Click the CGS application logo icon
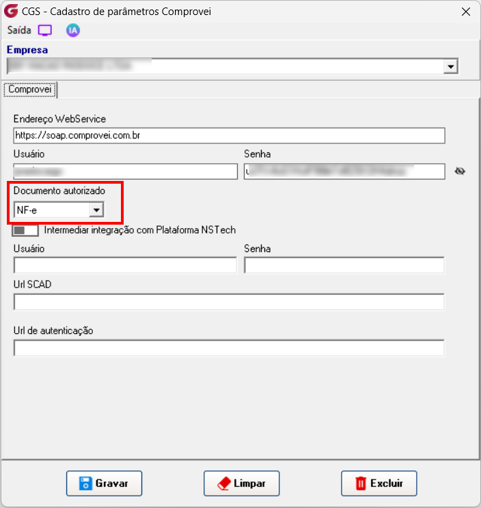The image size is (481, 508). click(x=11, y=11)
